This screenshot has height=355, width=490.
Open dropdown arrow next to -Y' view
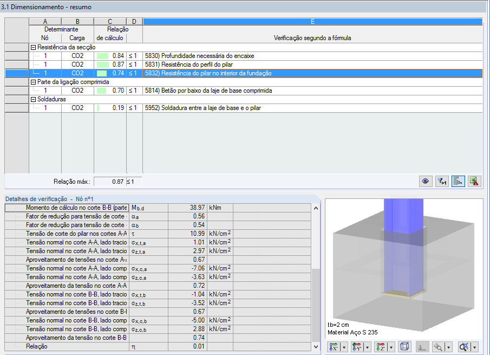pos(368,347)
